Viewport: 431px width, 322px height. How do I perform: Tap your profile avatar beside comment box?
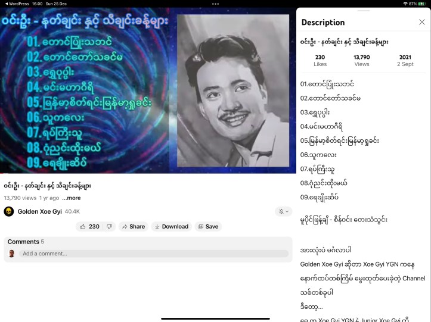11,254
